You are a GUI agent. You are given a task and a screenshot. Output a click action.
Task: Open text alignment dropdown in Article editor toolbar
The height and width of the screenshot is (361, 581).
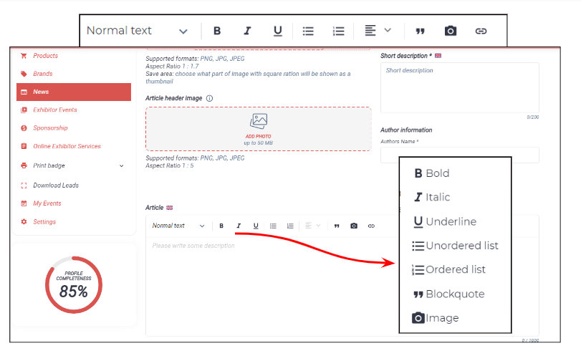click(312, 226)
